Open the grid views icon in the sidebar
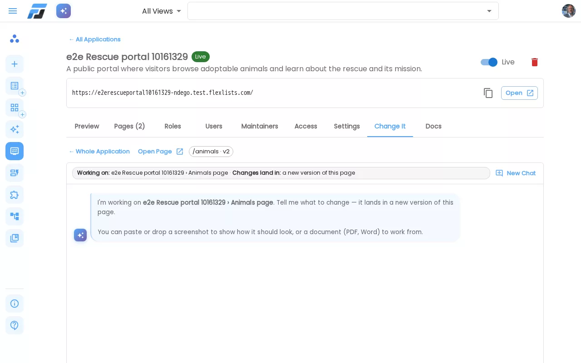The image size is (581, 363). point(15,108)
